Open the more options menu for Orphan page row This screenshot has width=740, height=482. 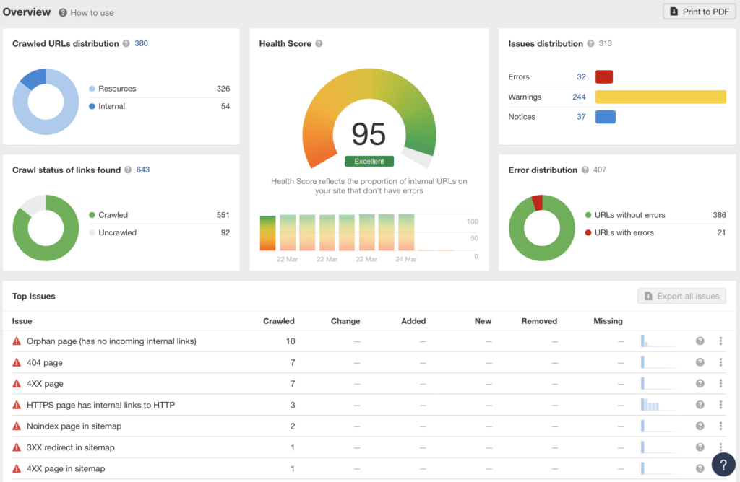pyautogui.click(x=720, y=341)
